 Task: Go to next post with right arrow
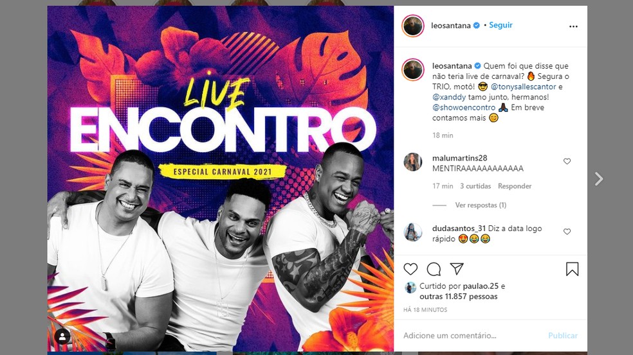pos(599,178)
